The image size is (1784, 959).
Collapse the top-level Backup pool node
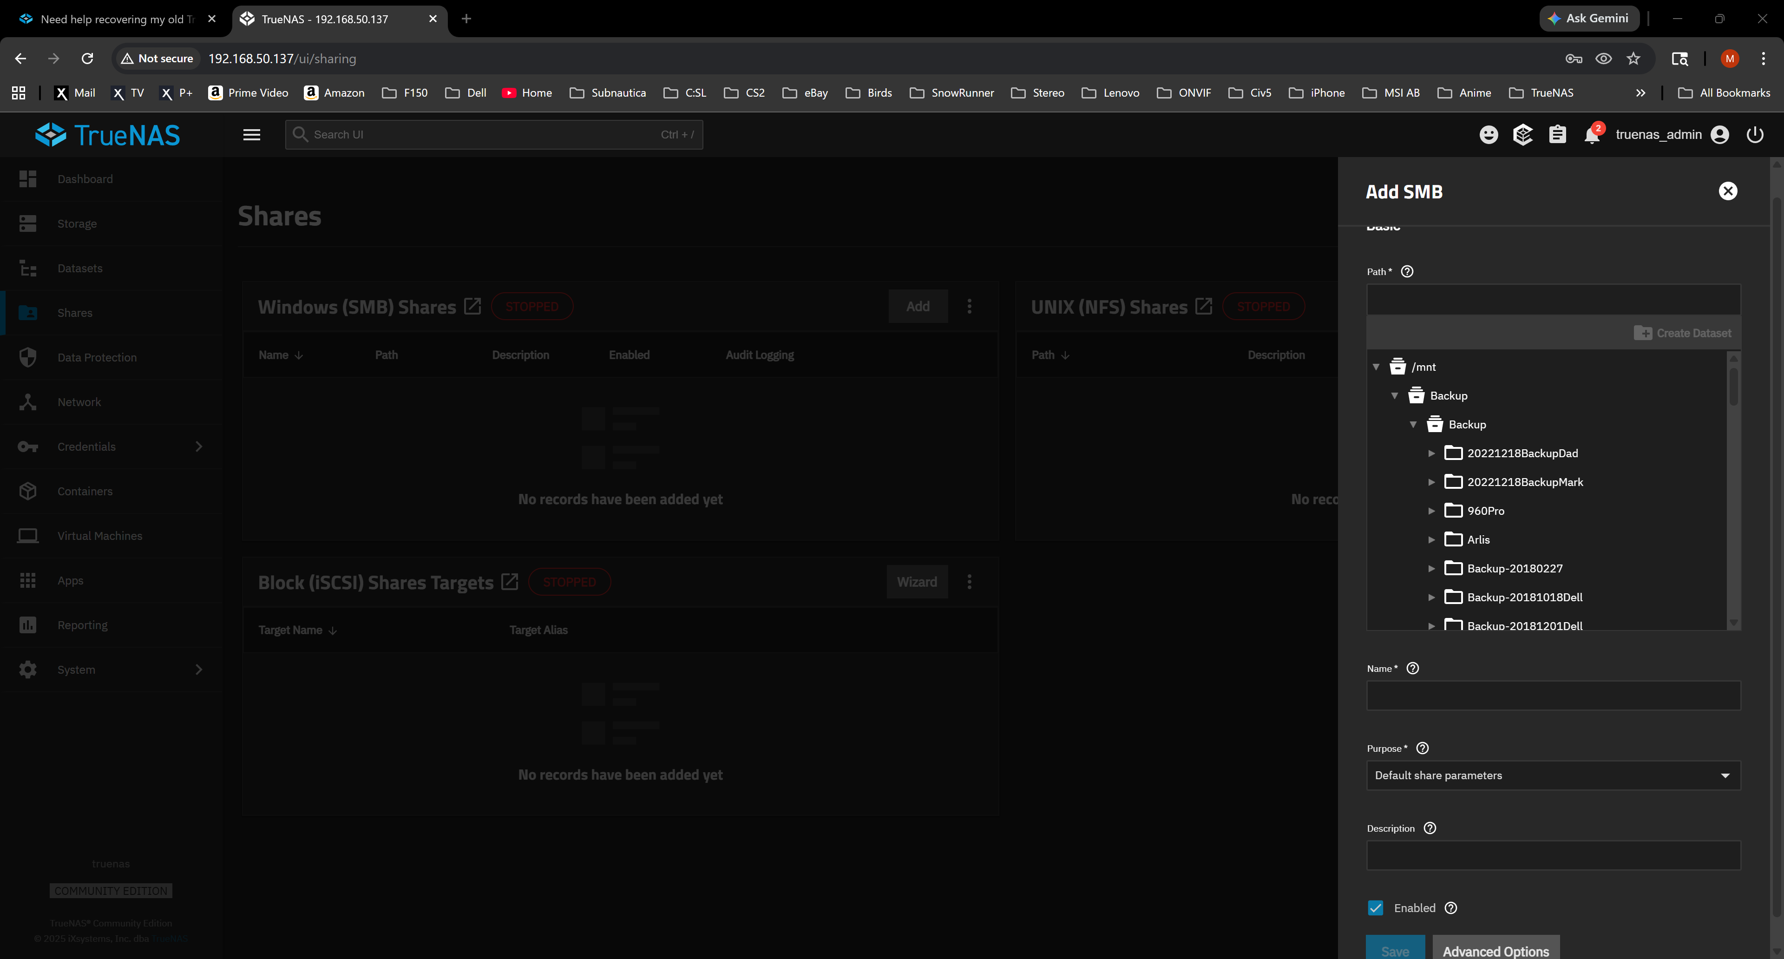tap(1394, 395)
